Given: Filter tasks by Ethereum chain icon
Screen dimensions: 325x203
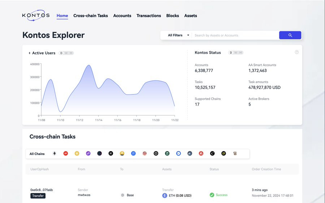Looking at the screenshot, I should [x=55, y=154].
